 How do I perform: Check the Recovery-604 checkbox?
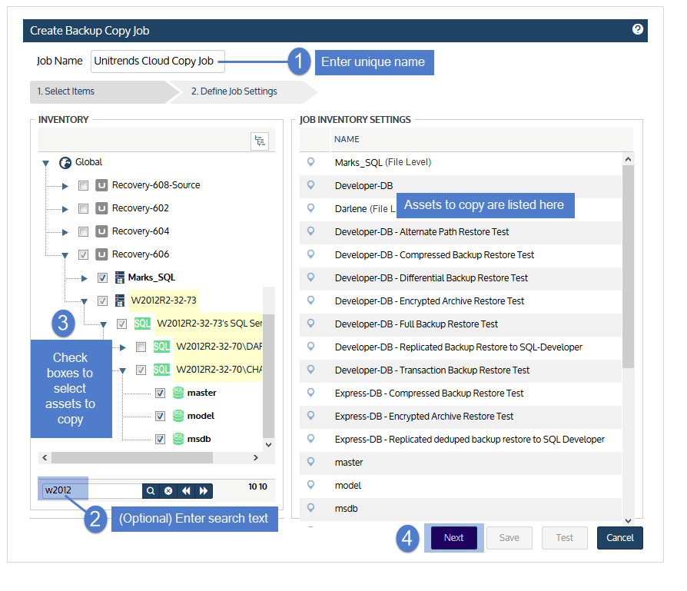pyautogui.click(x=83, y=232)
